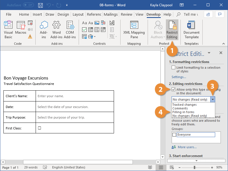The image size is (228, 171).
Task: Open the editing type dropdown arrow
Action: coord(213,99)
